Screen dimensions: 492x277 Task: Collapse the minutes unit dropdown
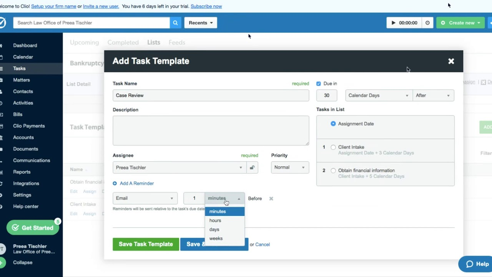pyautogui.click(x=224, y=198)
